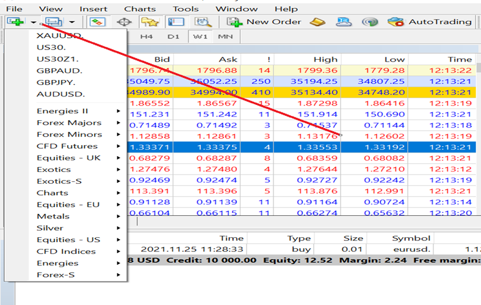Toggle the Market Watch window icon
This screenshot has width=481, height=305.
pos(98,22)
